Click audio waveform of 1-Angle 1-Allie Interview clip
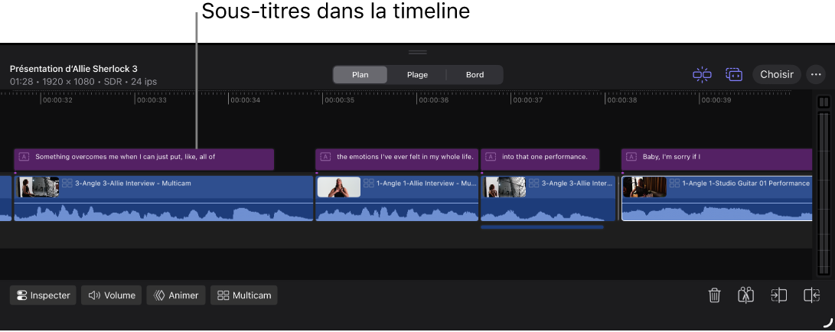 tap(396, 213)
